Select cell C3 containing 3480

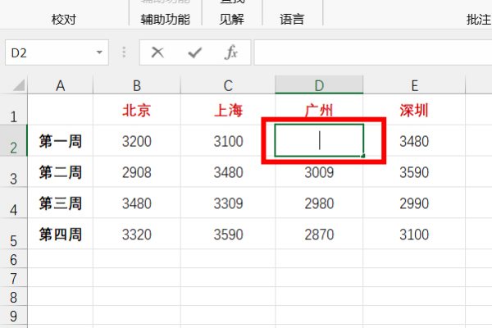click(x=228, y=171)
